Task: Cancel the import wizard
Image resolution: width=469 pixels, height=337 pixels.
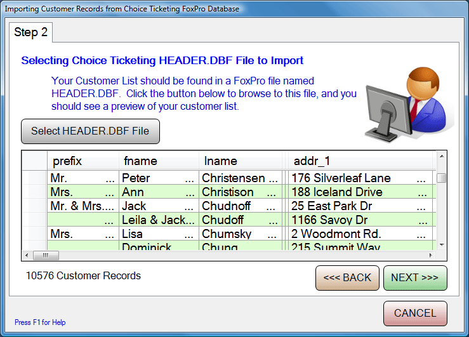Action: [x=415, y=314]
